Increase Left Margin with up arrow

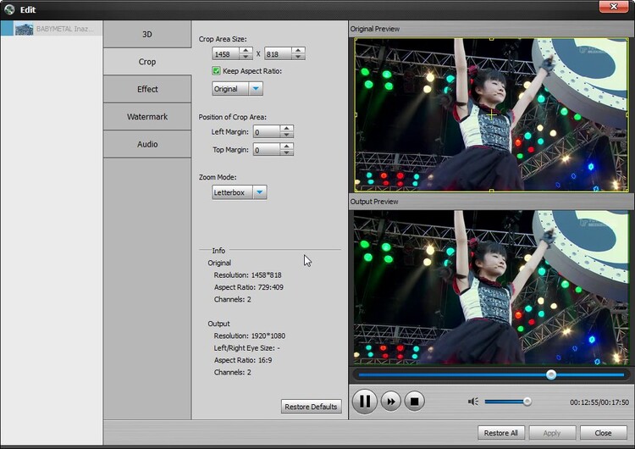(287, 128)
